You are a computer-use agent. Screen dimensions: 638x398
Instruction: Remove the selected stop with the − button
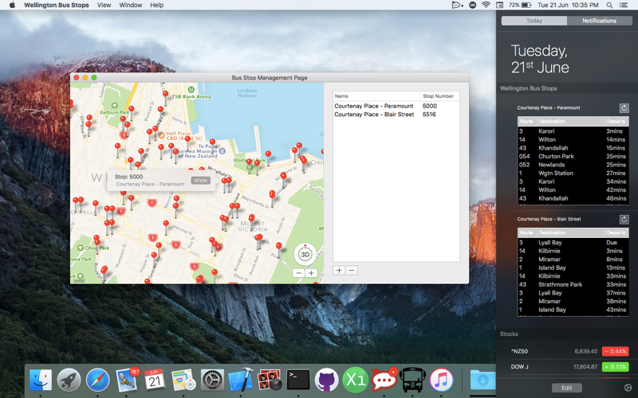352,271
